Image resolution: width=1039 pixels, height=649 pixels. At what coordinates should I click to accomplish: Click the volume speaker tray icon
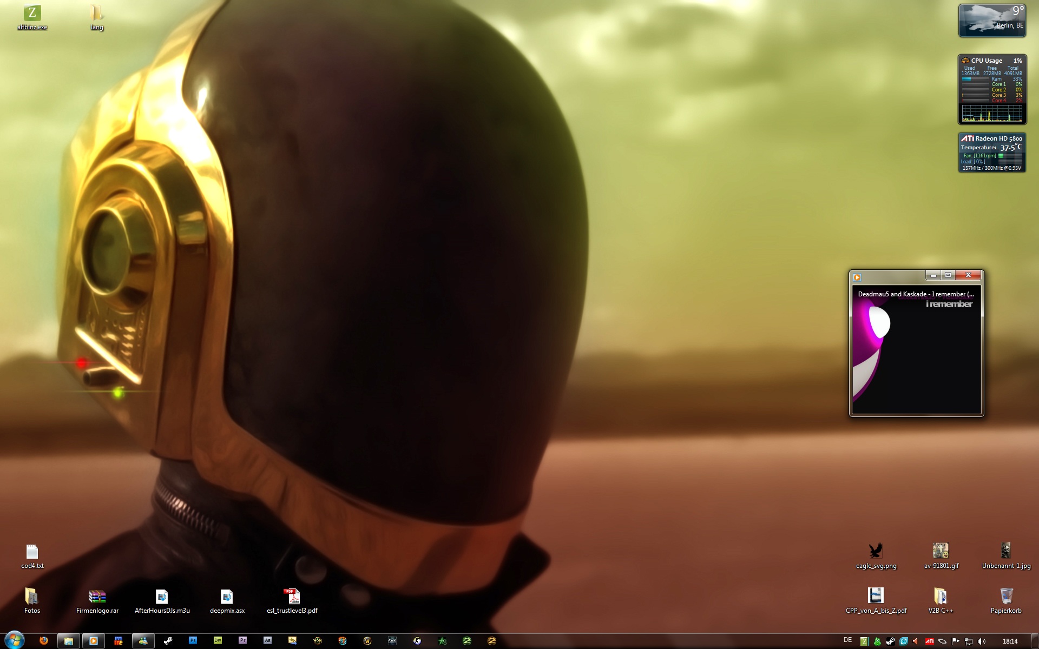click(x=982, y=641)
